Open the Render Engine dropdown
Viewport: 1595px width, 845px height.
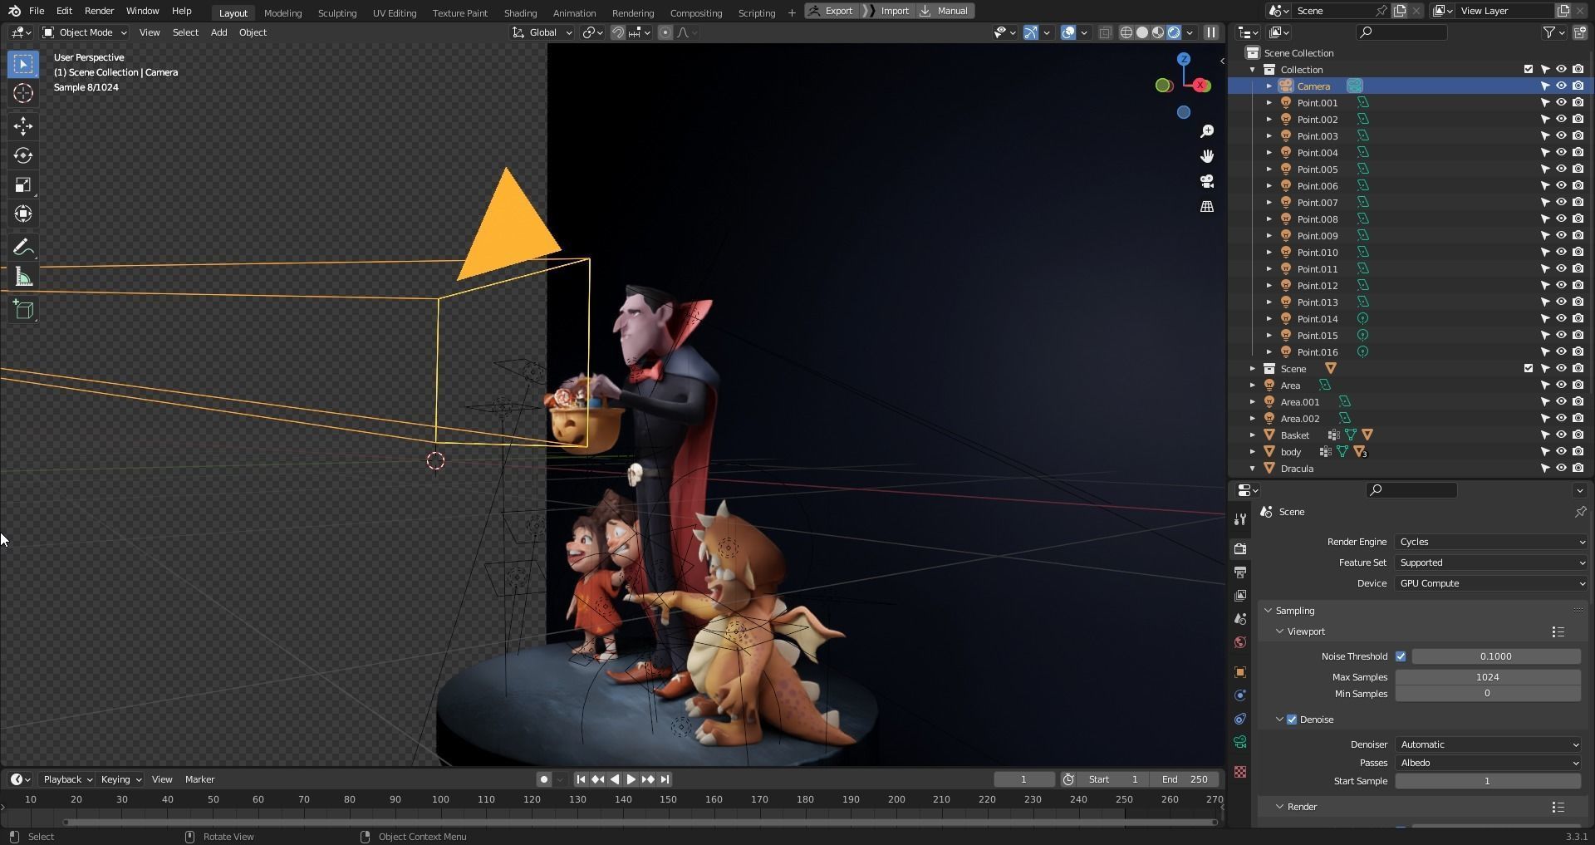(x=1492, y=542)
